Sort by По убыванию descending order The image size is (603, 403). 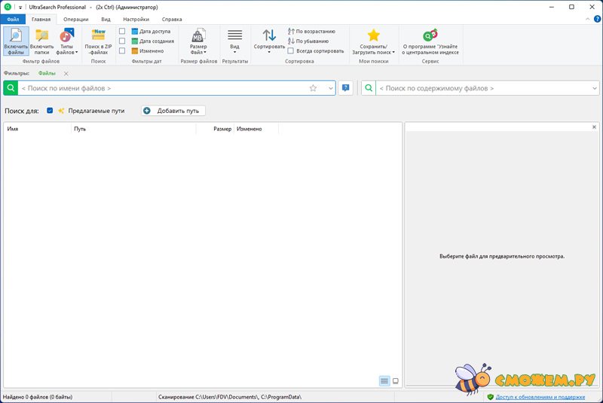pos(310,41)
